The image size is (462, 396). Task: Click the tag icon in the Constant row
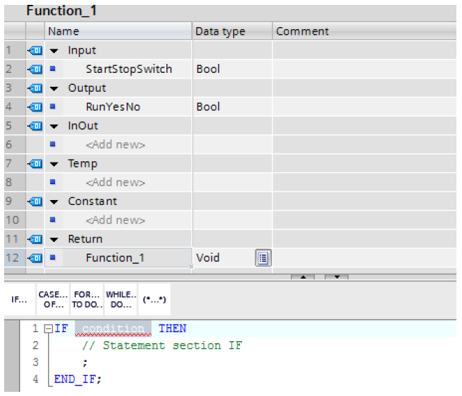pyautogui.click(x=35, y=201)
